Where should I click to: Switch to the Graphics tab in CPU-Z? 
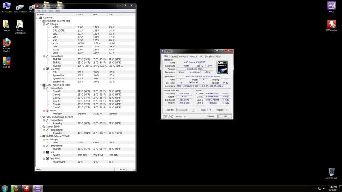point(210,56)
